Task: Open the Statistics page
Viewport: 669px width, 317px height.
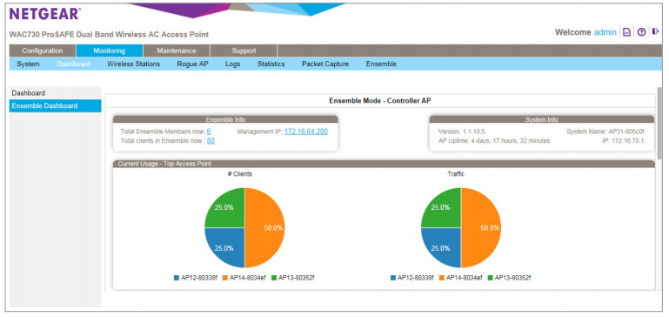Action: pyautogui.click(x=271, y=64)
